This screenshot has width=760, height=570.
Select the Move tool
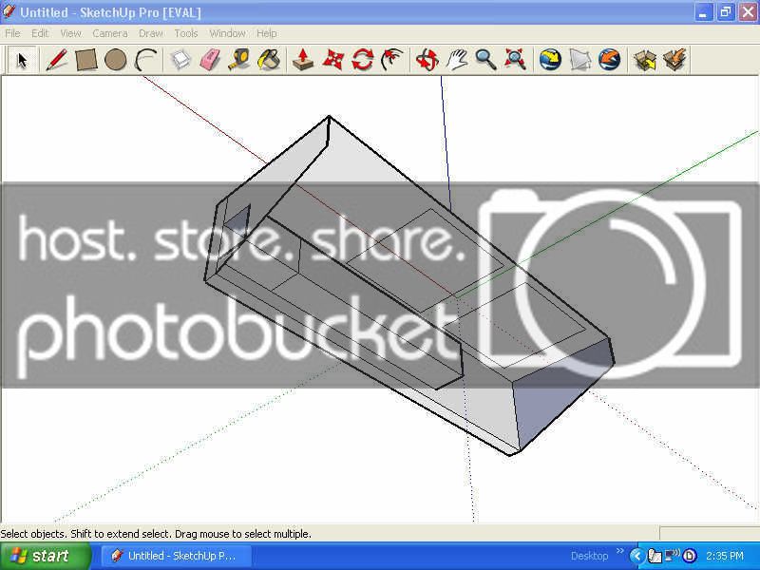[333, 60]
